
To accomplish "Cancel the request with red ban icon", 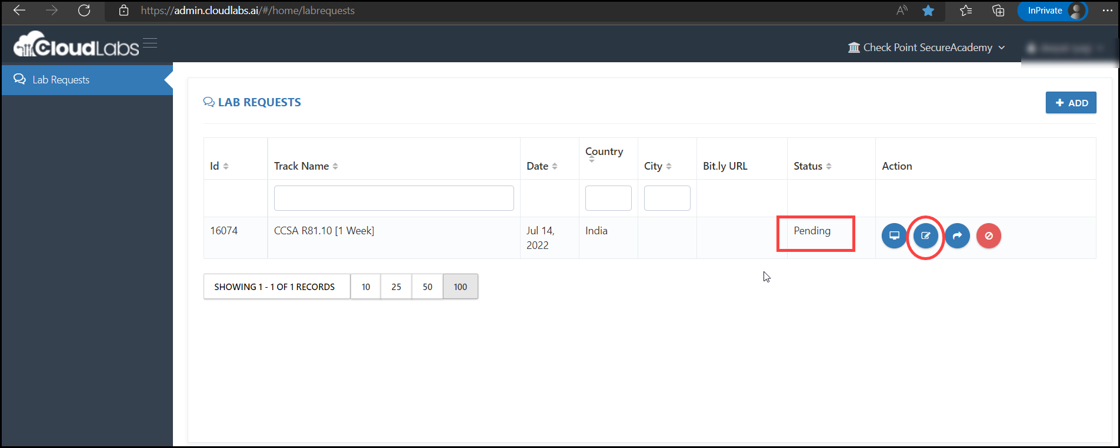I will (x=989, y=235).
